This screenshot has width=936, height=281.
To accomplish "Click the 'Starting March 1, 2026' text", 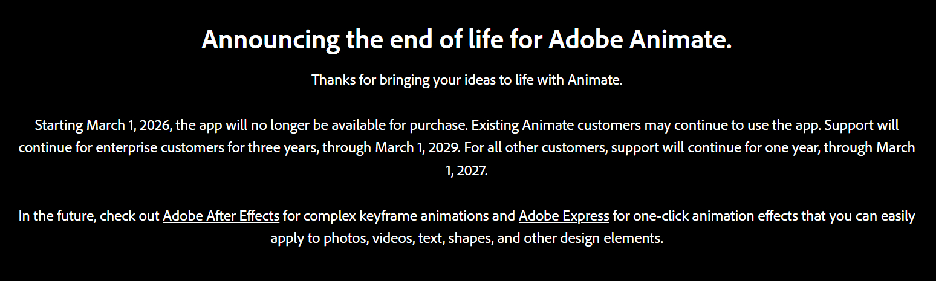I will [x=103, y=126].
